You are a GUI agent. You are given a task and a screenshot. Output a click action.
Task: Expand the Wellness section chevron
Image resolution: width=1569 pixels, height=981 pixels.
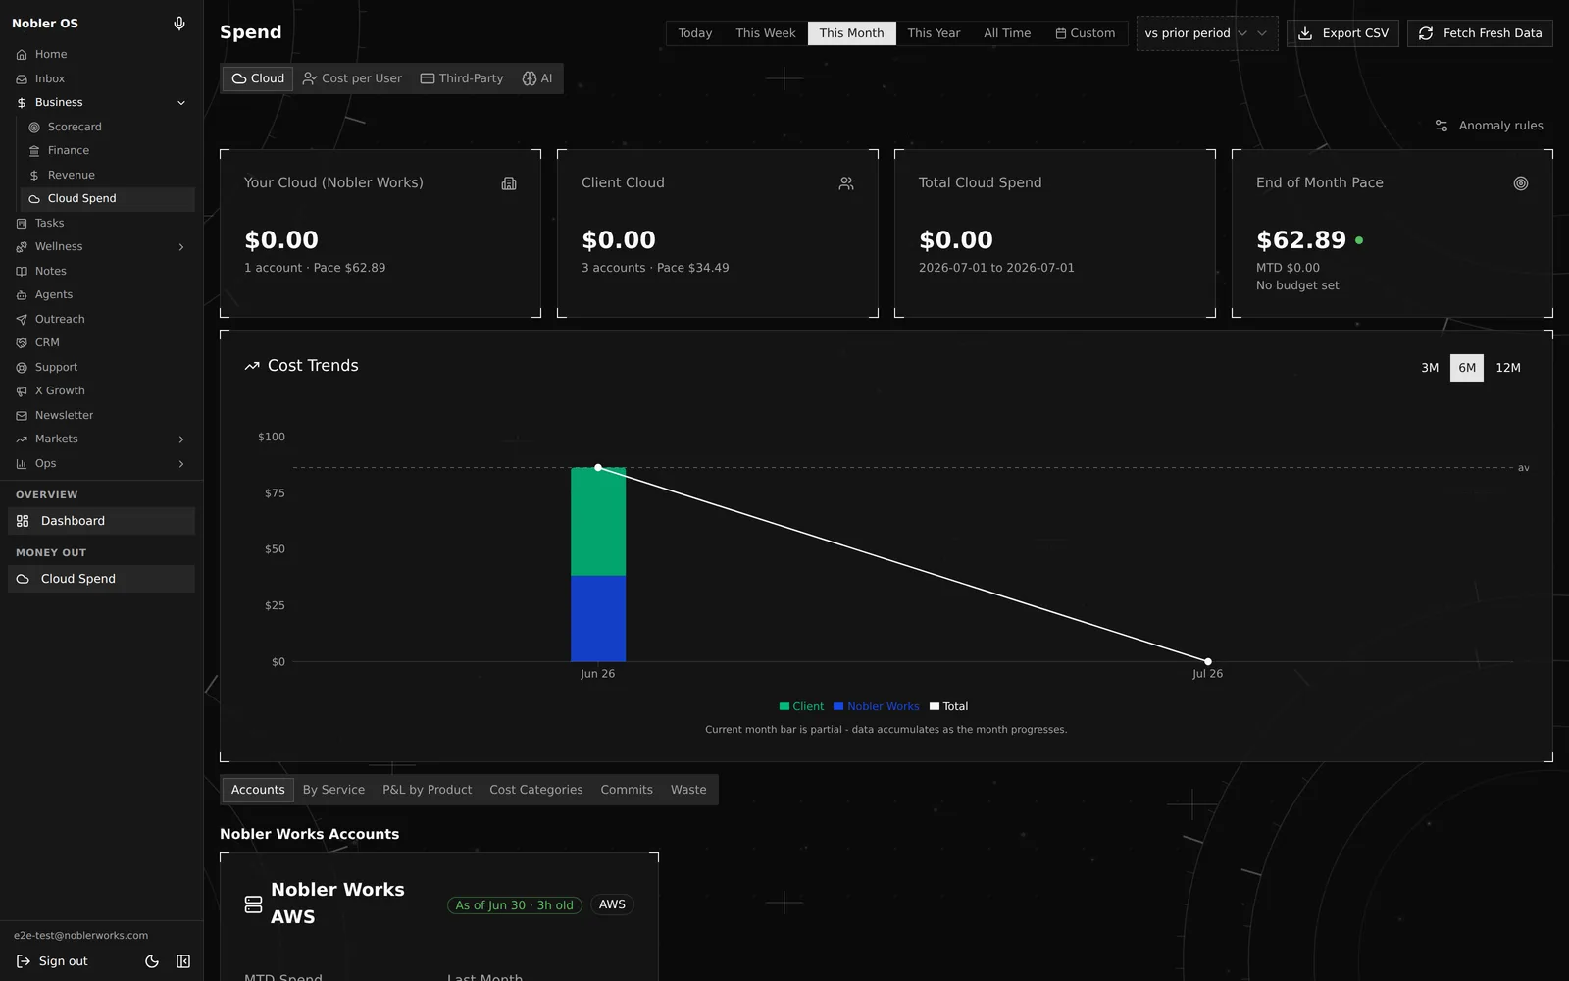[x=181, y=247]
